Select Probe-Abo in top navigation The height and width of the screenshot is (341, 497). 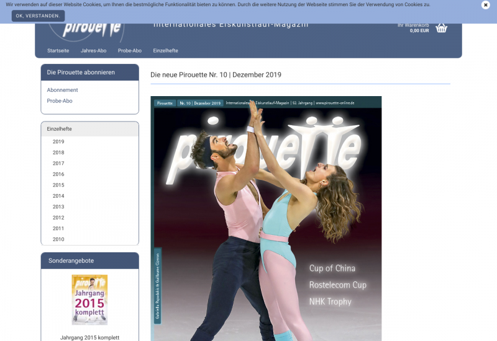pyautogui.click(x=130, y=51)
